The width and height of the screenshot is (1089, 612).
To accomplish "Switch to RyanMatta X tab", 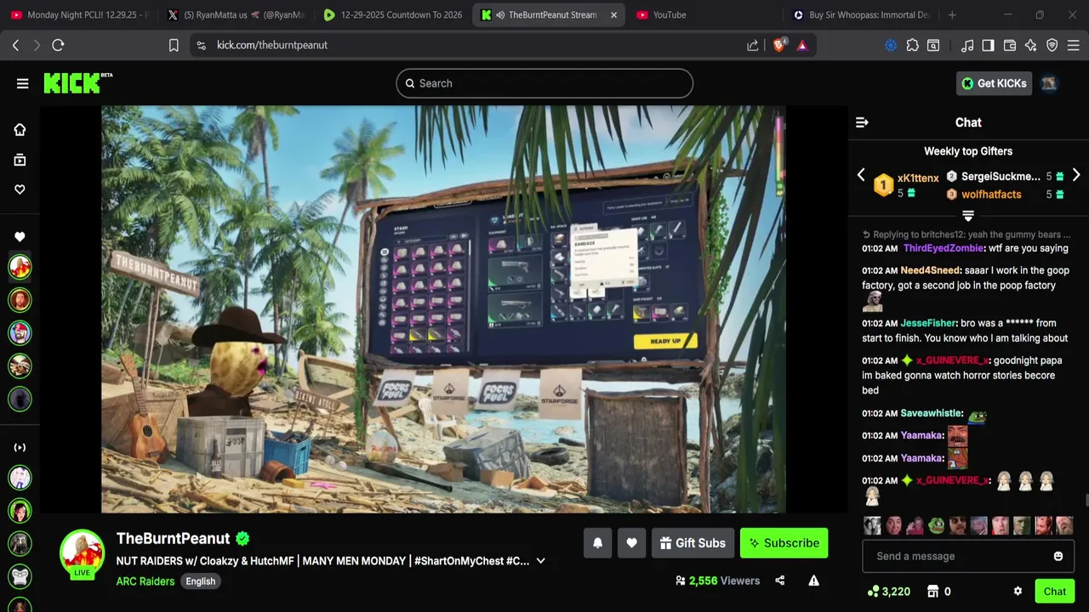I will click(237, 14).
